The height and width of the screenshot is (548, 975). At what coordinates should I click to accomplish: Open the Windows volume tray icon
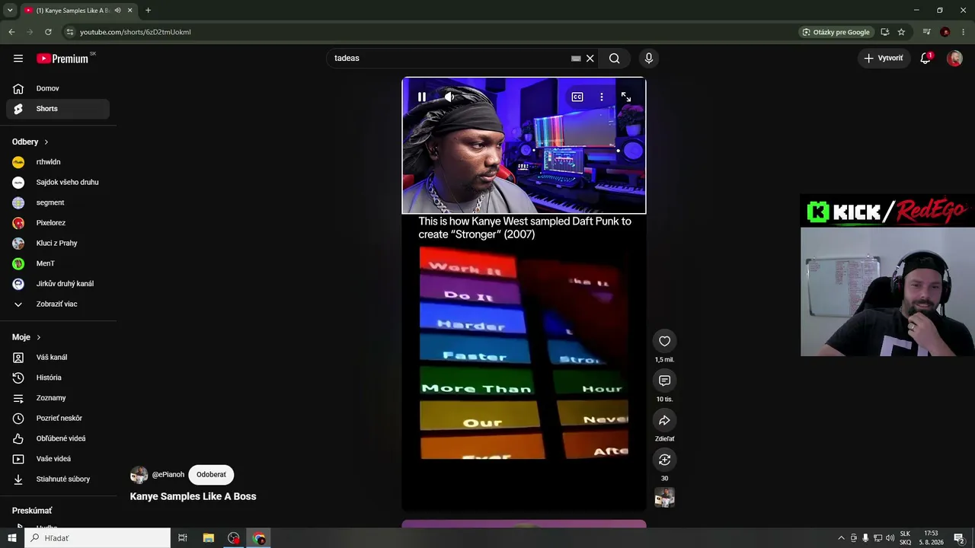point(890,538)
